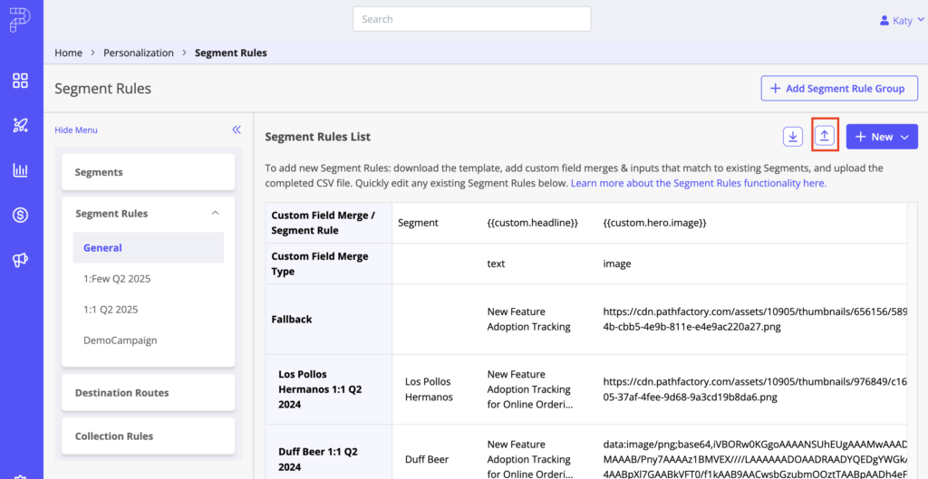Viewport: 928px width, 479px height.
Task: Click Home in the breadcrumb
Action: (69, 53)
